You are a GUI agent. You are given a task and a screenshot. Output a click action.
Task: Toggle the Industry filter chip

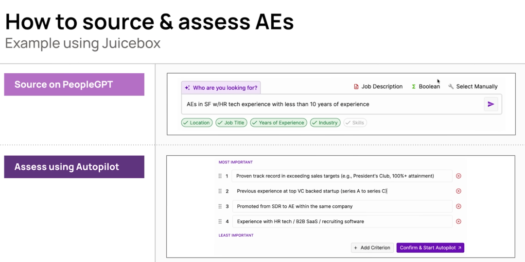click(x=325, y=123)
